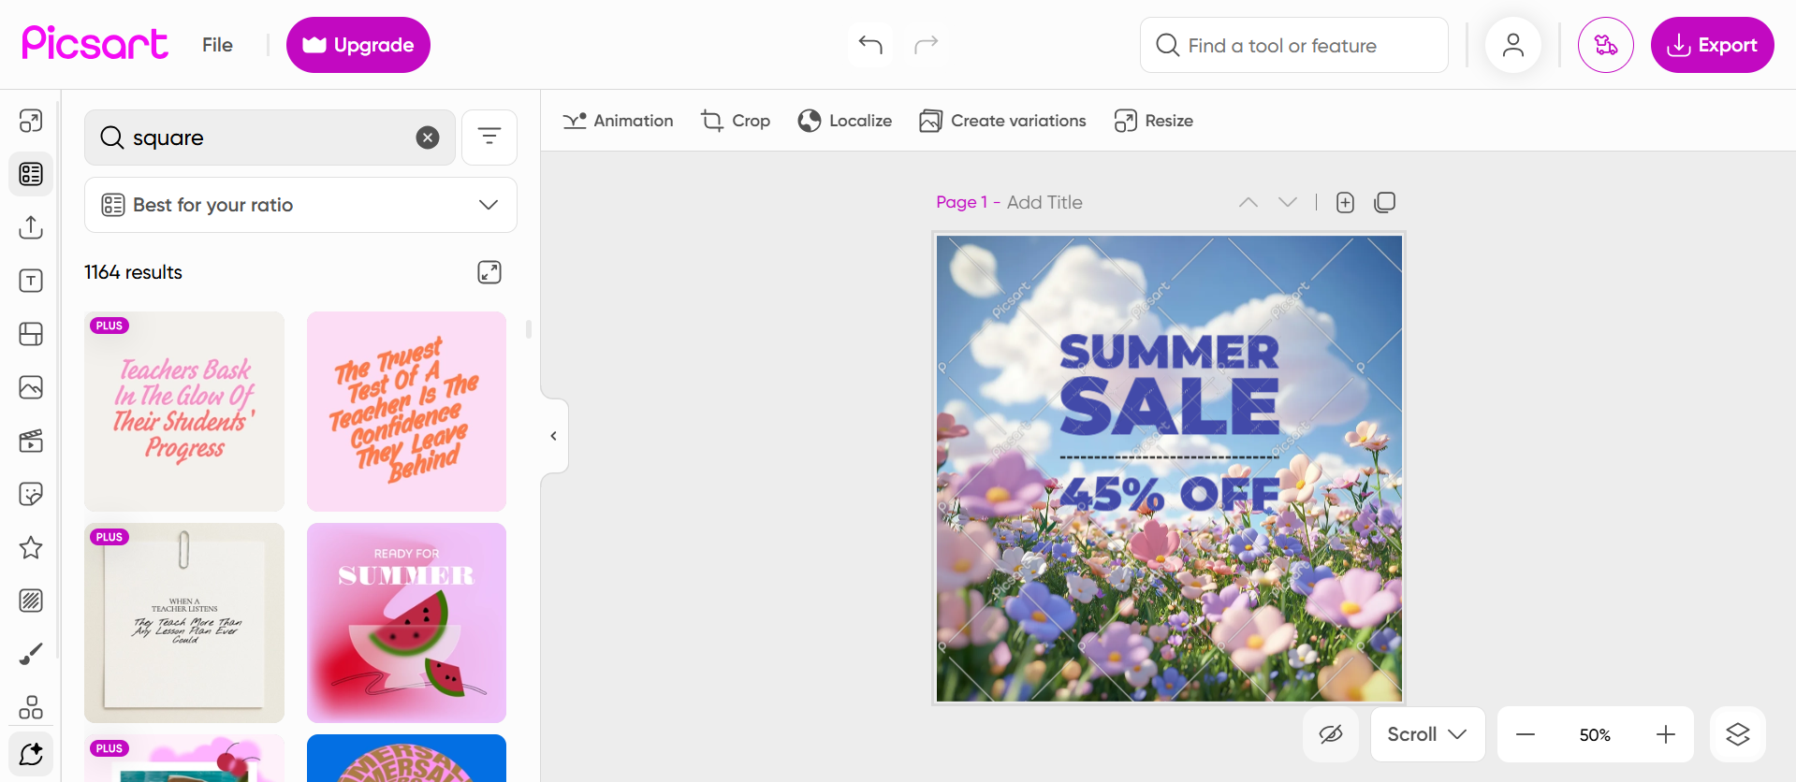Image resolution: width=1796 pixels, height=782 pixels.
Task: Move page up with the chevron
Action: click(1248, 202)
